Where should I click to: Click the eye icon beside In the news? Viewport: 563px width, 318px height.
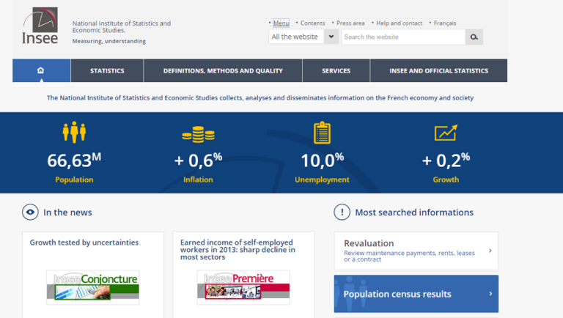(30, 212)
